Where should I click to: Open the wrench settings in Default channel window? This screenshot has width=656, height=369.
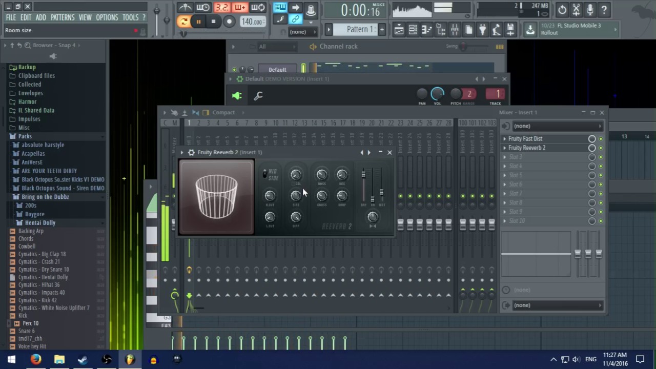tap(258, 95)
